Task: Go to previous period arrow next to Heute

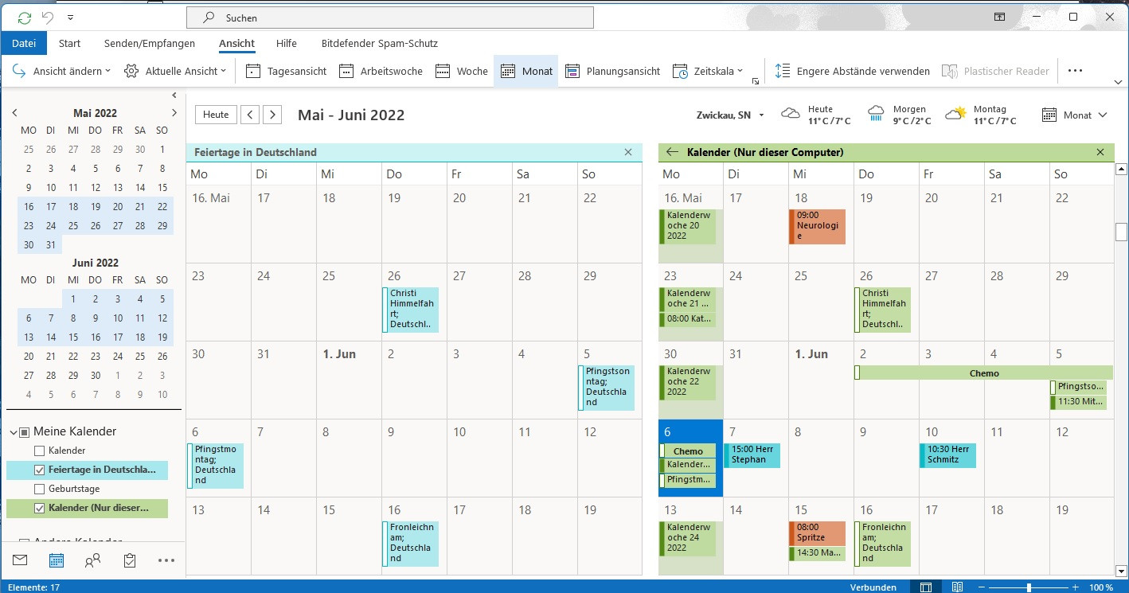Action: point(250,115)
